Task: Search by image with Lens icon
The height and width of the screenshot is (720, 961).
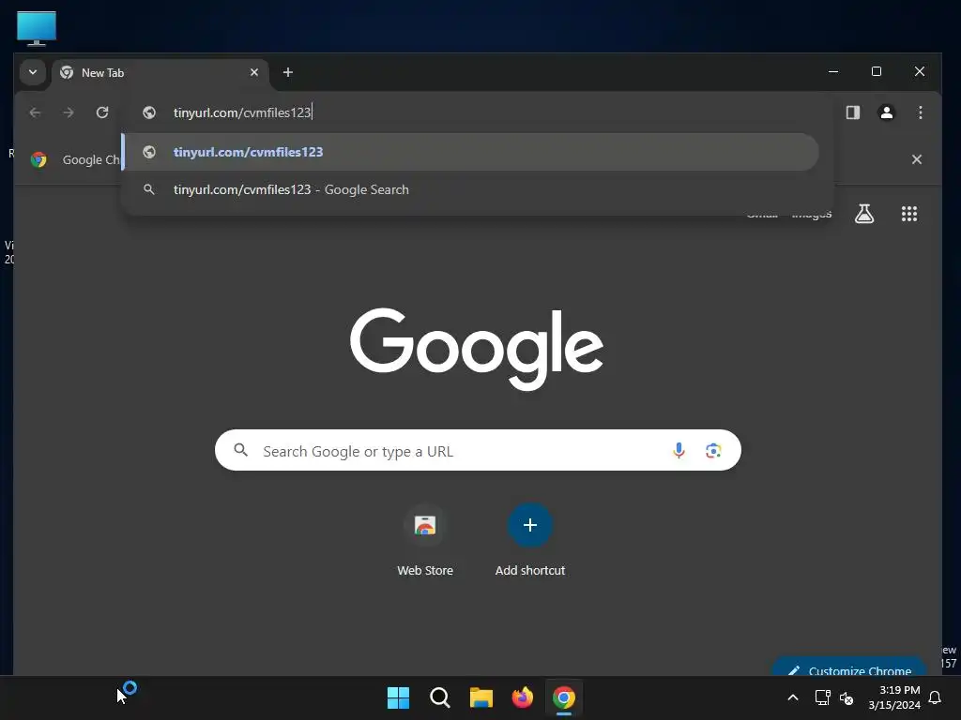Action: pyautogui.click(x=713, y=451)
